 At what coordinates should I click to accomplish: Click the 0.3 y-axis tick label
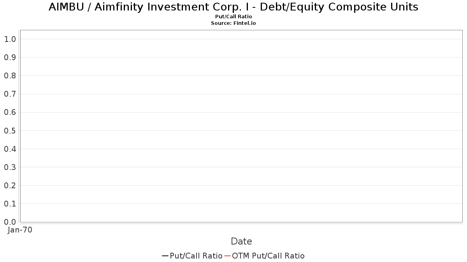coord(10,167)
